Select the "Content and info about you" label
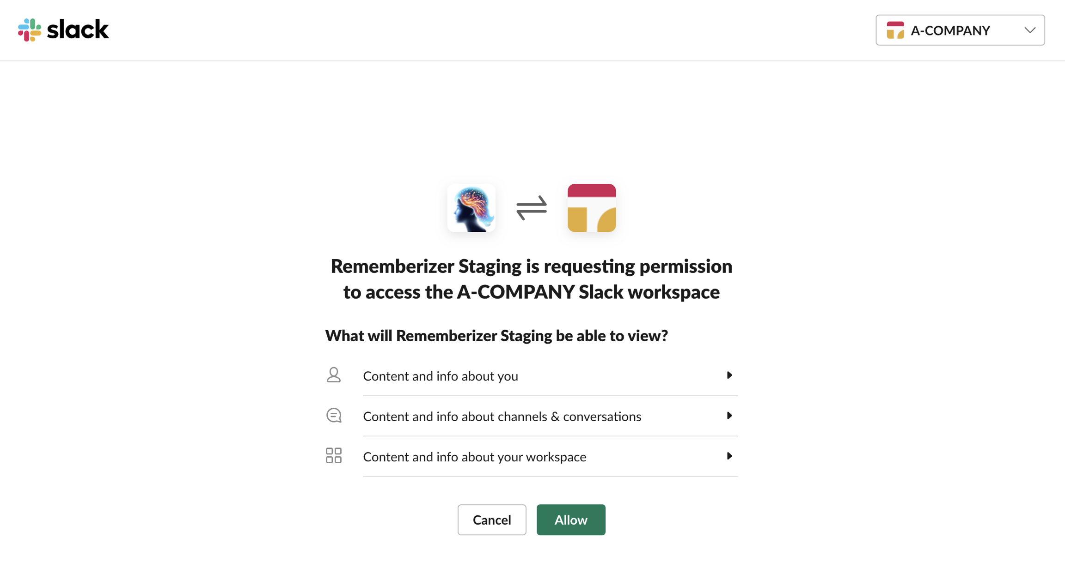The height and width of the screenshot is (574, 1065). (440, 376)
